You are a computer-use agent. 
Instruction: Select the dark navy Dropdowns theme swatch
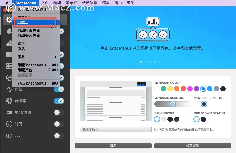(x=177, y=119)
